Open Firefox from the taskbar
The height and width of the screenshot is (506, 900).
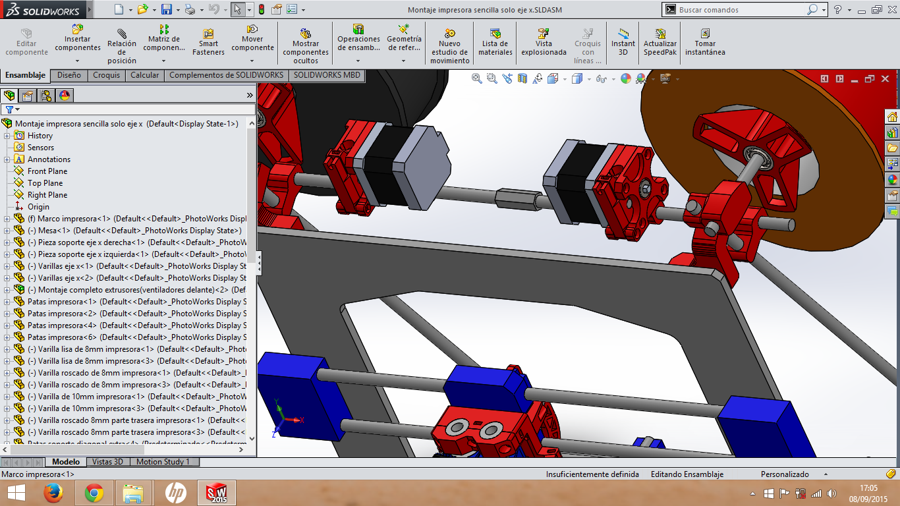point(53,493)
